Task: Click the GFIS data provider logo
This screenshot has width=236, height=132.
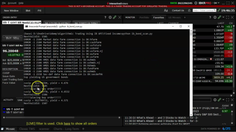Action: coord(226,129)
